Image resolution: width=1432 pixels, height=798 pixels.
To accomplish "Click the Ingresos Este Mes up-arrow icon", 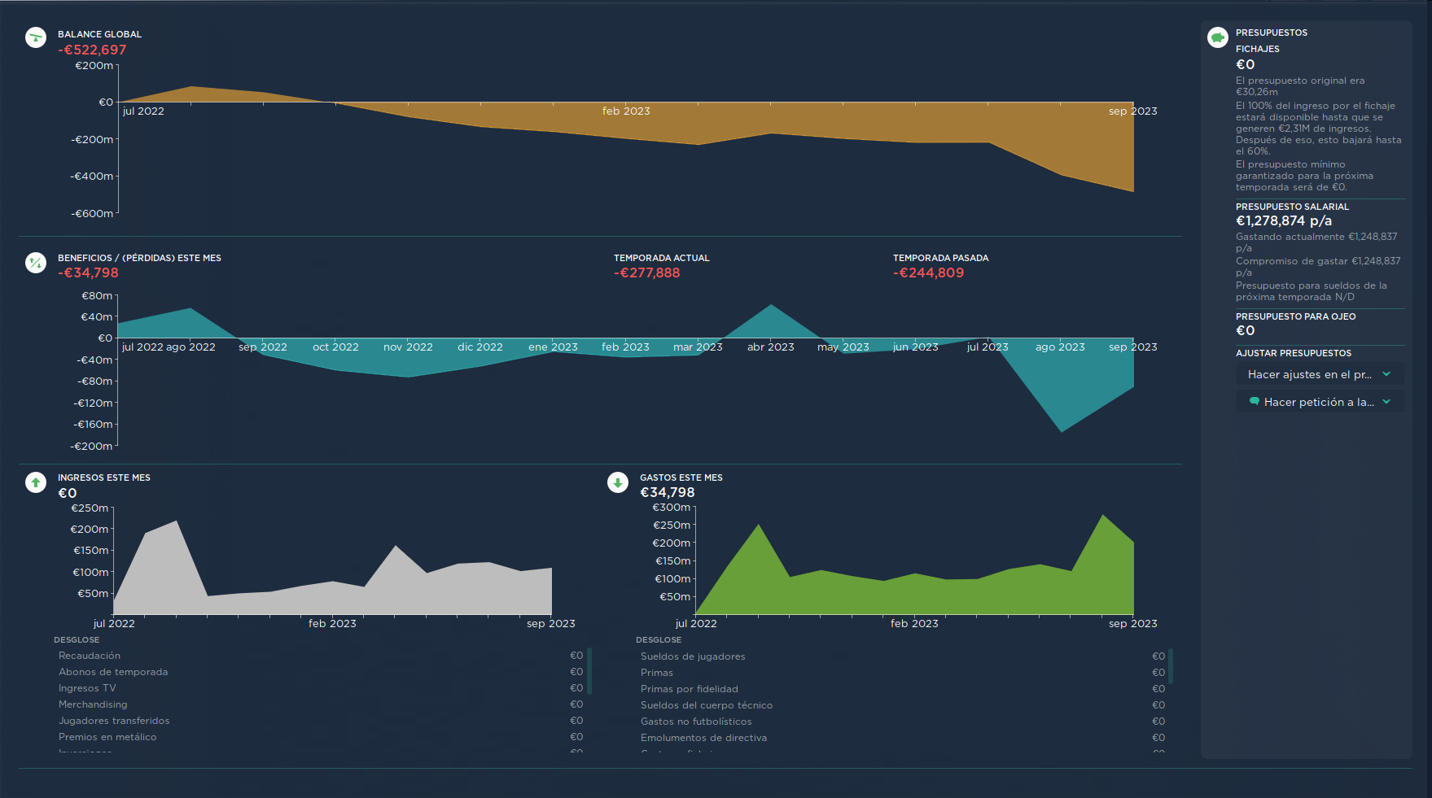I will tap(36, 482).
